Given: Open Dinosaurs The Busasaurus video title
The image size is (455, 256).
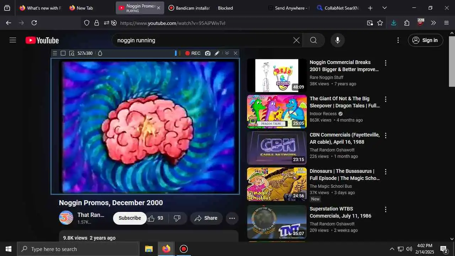Looking at the screenshot, I should coord(344,175).
